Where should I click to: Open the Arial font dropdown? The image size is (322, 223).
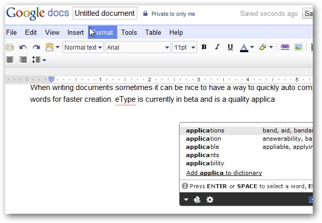tap(138, 48)
